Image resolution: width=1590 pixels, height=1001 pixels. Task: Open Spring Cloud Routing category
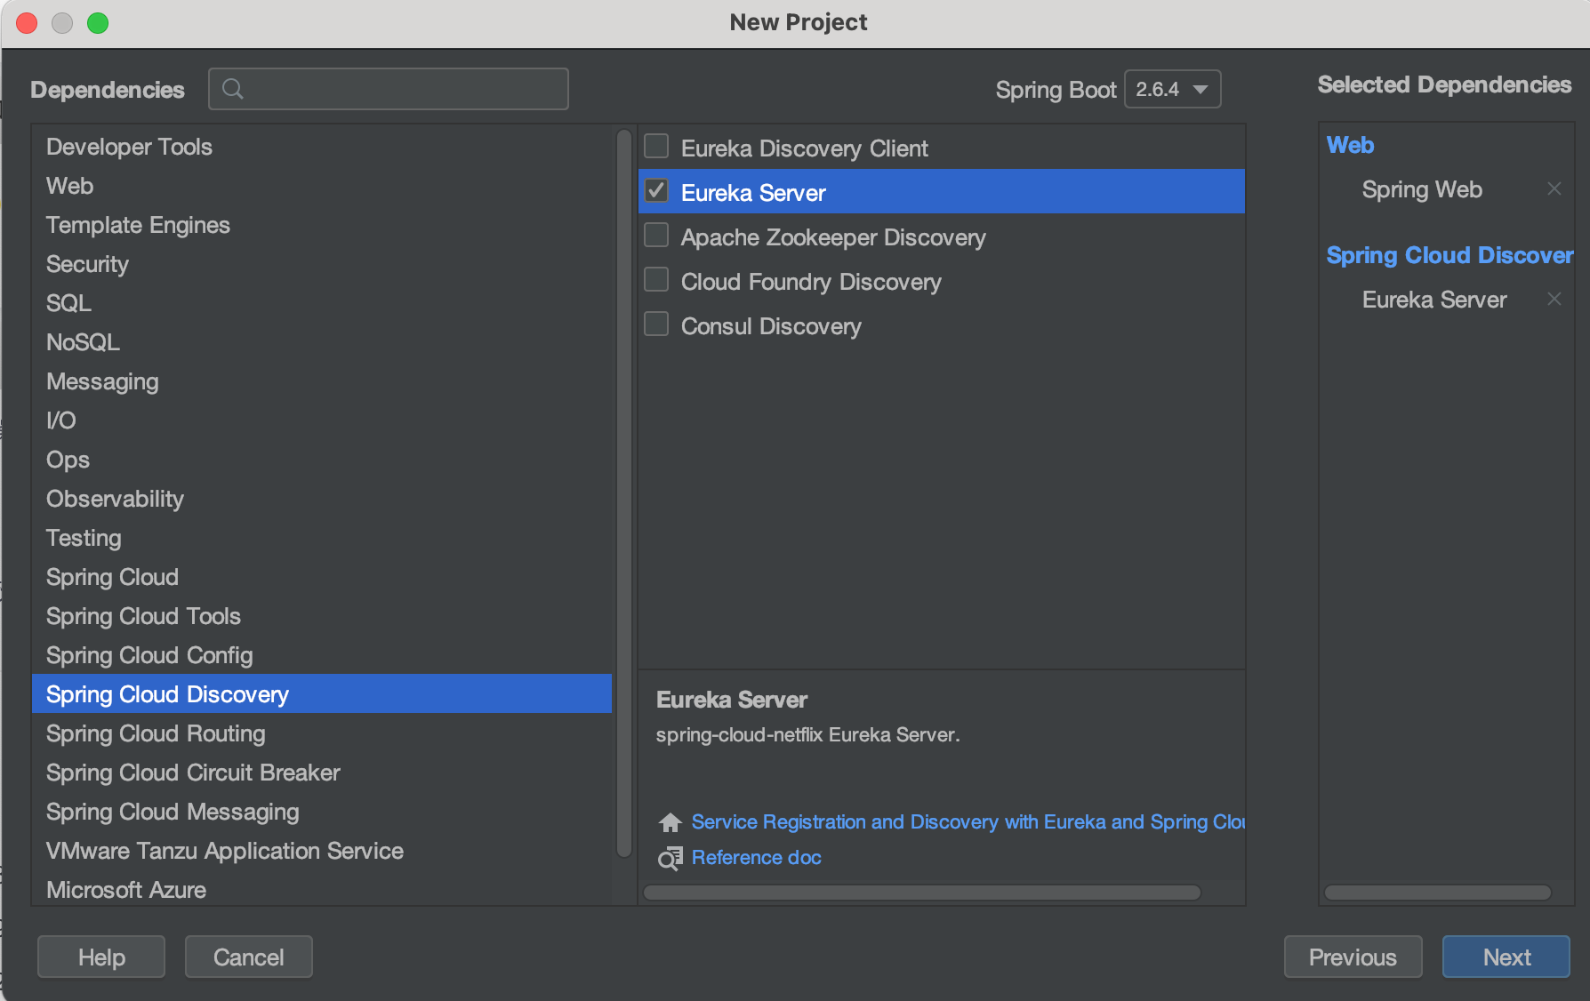tap(322, 733)
